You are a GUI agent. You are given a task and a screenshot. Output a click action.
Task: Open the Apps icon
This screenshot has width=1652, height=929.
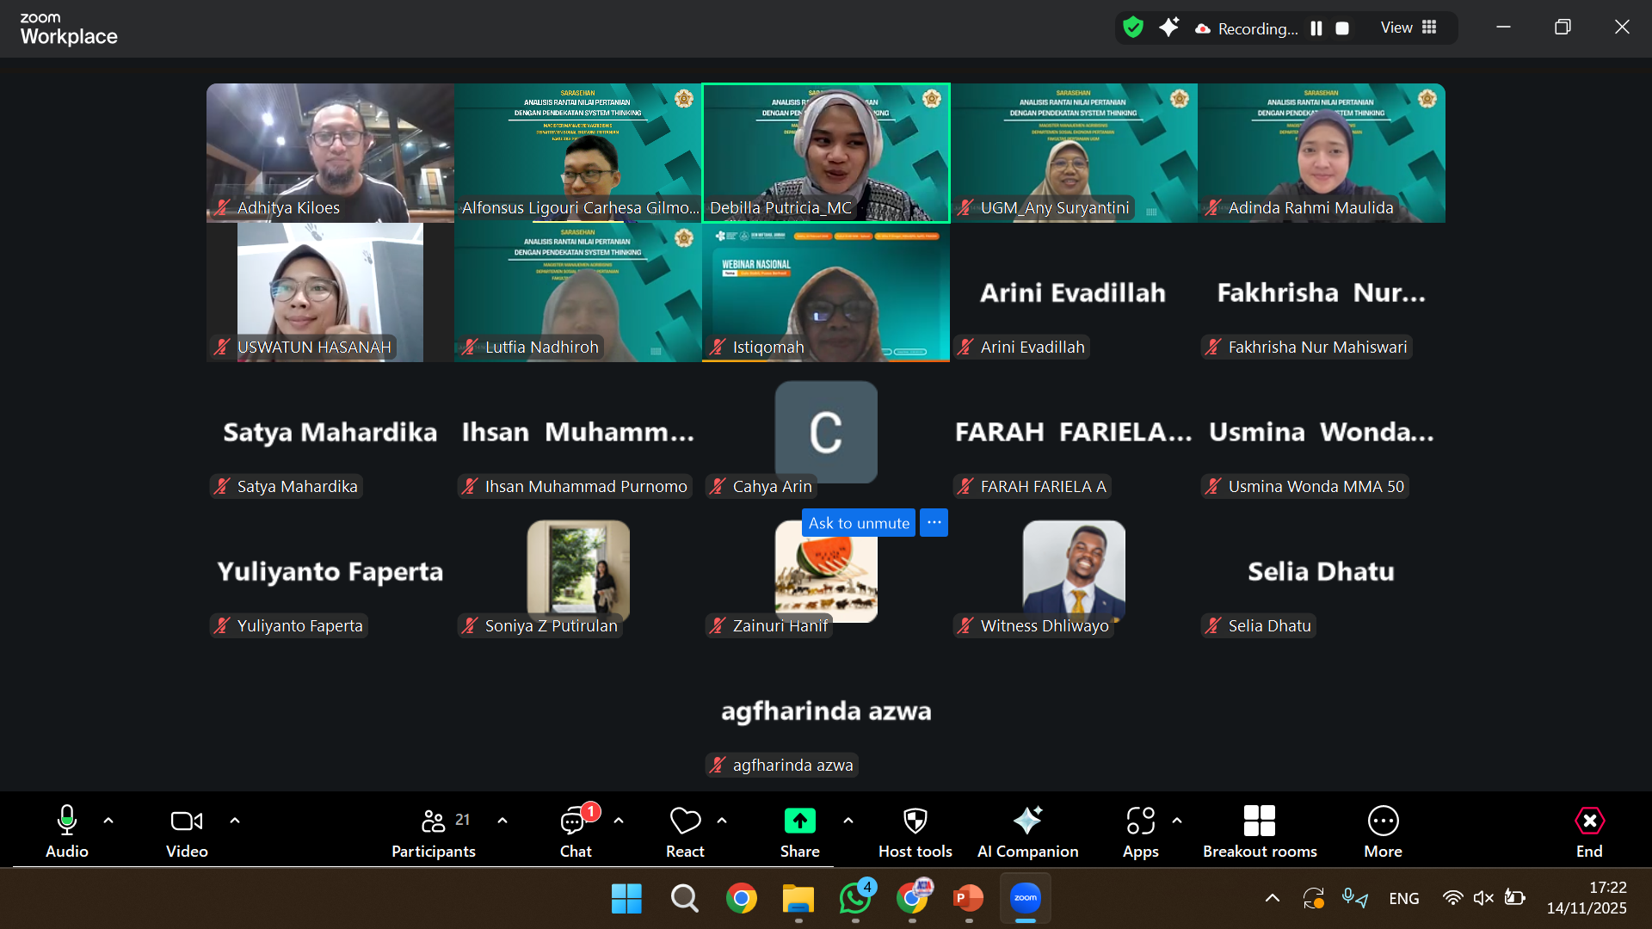pos(1140,821)
